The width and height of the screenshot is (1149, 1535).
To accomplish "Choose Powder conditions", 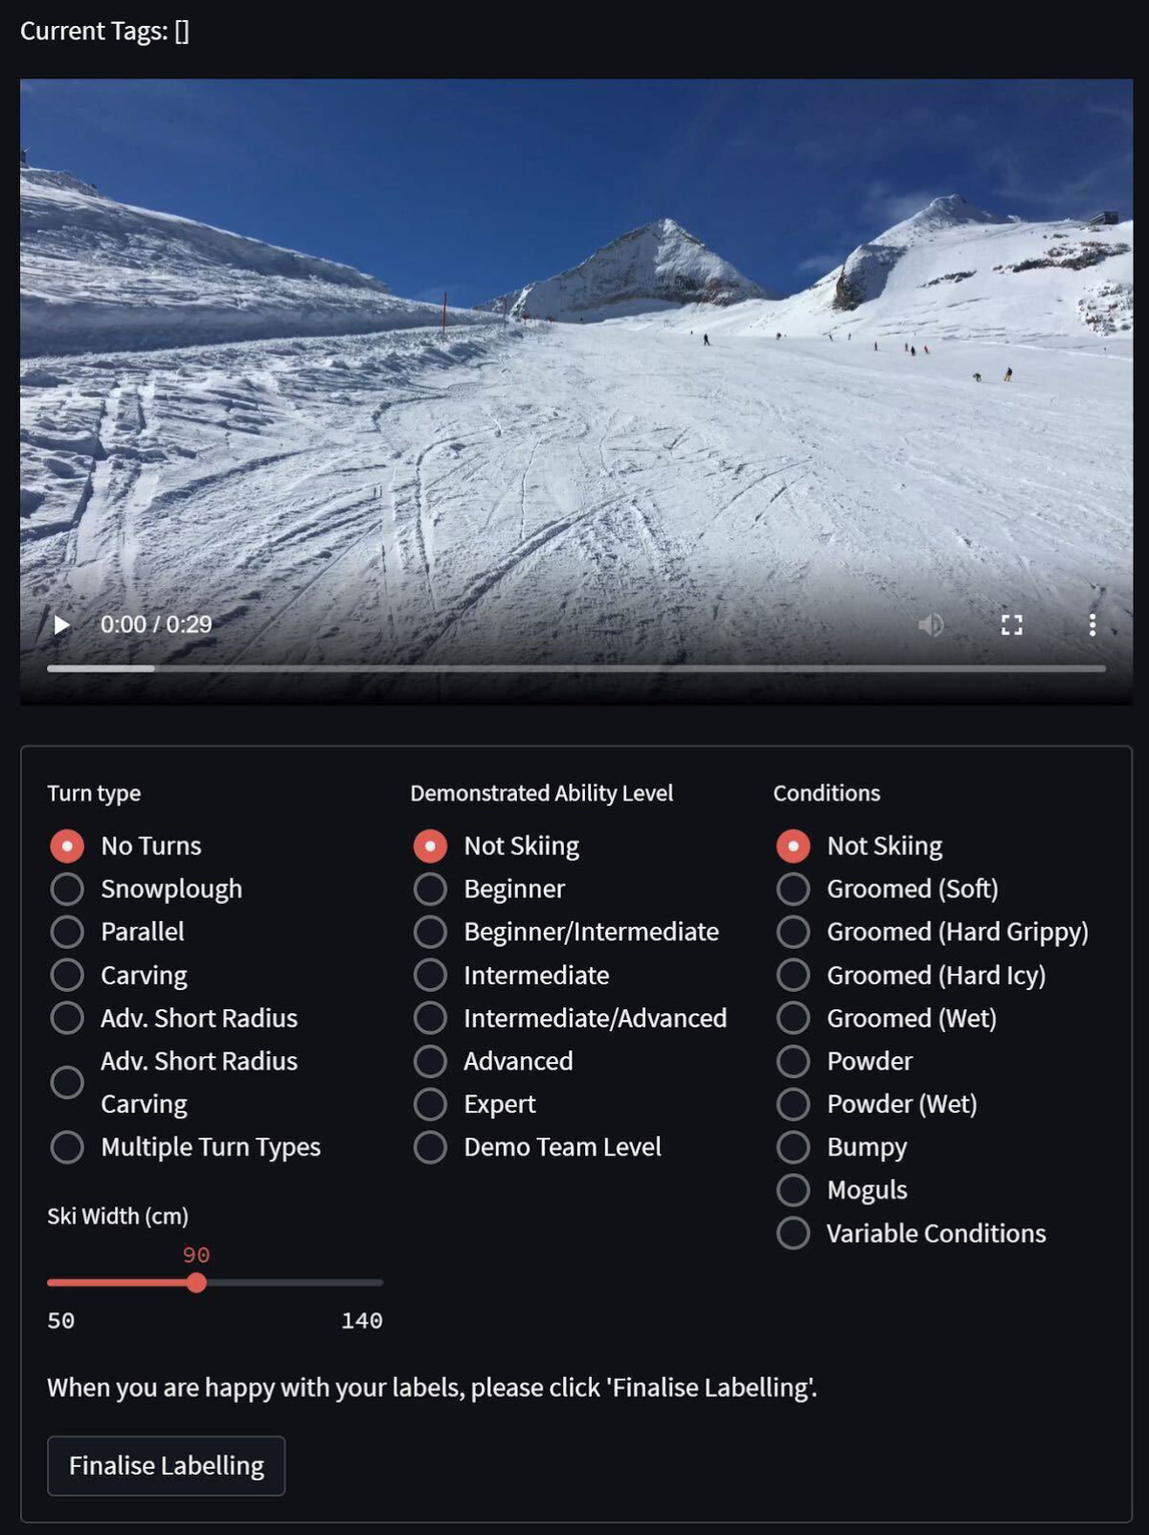I will point(845,1061).
